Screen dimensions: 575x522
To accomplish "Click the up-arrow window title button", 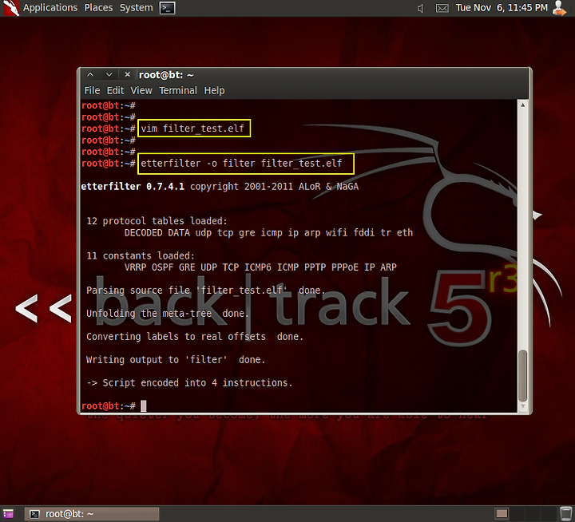I will [90, 75].
